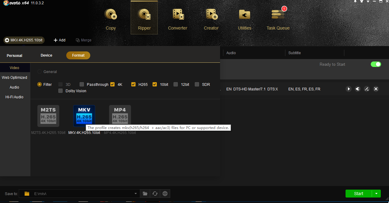Click the globe online icon

tap(165, 194)
